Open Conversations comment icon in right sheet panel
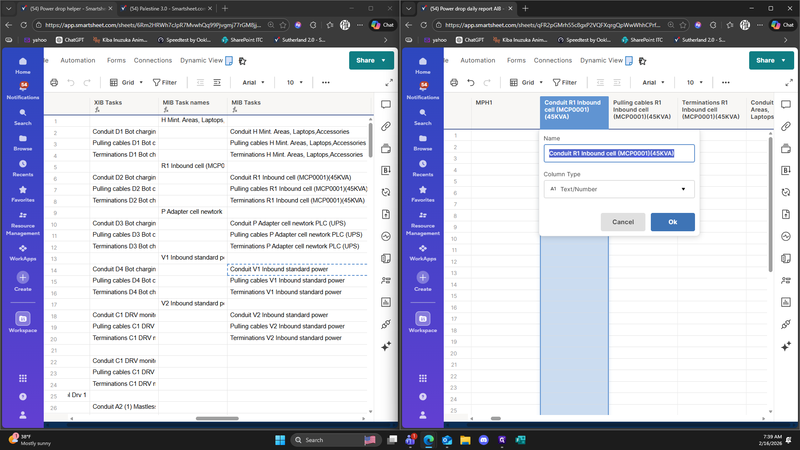Screen dimensions: 800x450 [x=786, y=105]
